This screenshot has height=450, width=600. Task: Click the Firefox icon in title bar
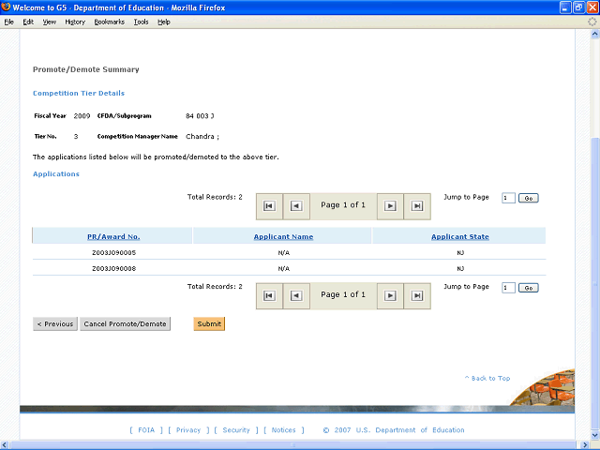[6, 7]
